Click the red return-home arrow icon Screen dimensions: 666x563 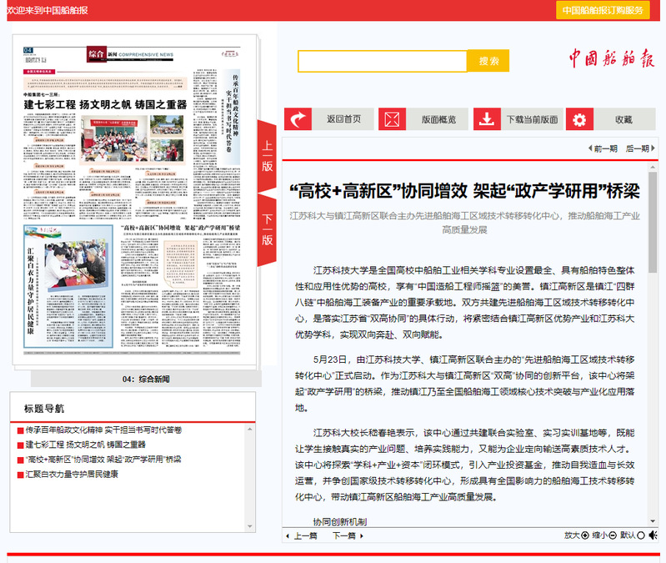coord(298,119)
